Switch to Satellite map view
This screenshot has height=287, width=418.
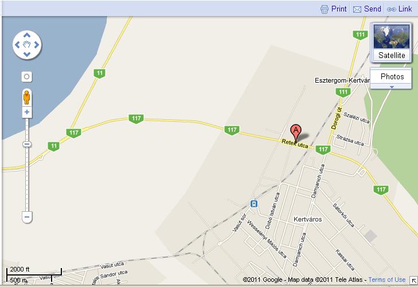392,42
